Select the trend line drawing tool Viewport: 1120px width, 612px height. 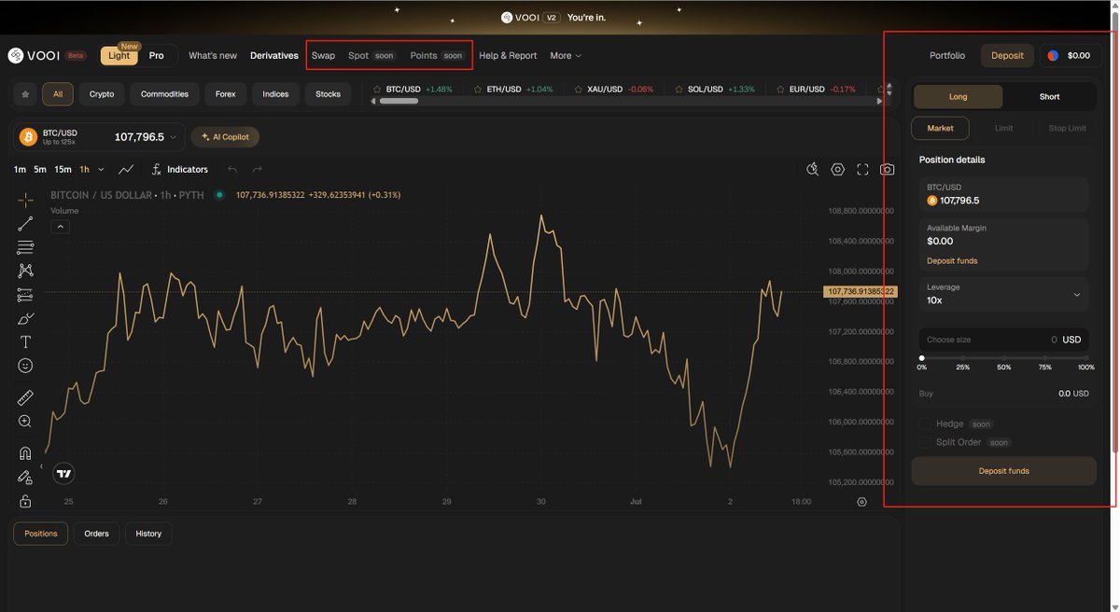click(x=25, y=223)
